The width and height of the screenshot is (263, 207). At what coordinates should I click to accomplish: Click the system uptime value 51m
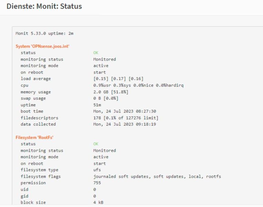[97, 105]
